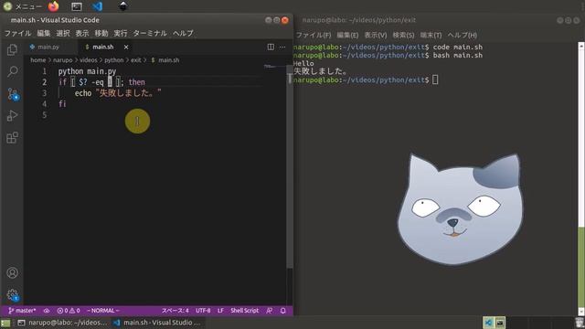This screenshot has height=329, width=585.
Task: Click the Inkscape launcher in top panel
Action: click(x=123, y=6)
